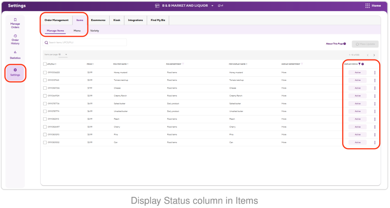Click the $7.99 price of Cheese
The width and height of the screenshot is (390, 208).
point(90,88)
